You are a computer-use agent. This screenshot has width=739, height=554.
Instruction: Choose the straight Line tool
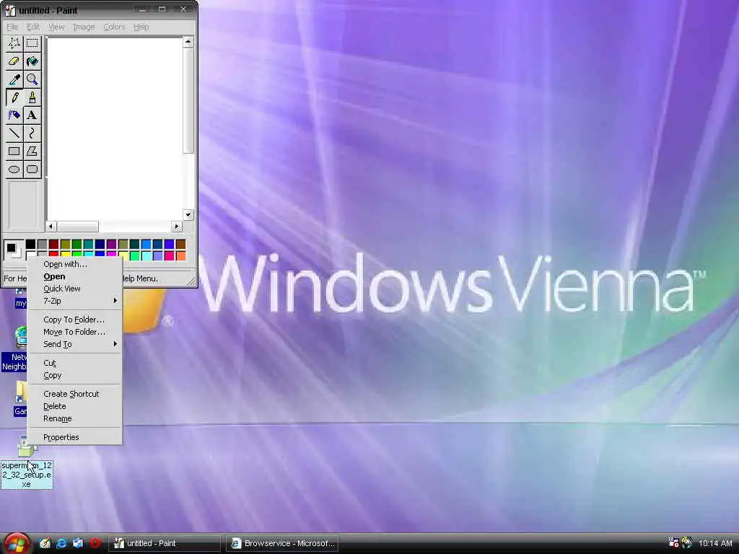click(x=14, y=133)
